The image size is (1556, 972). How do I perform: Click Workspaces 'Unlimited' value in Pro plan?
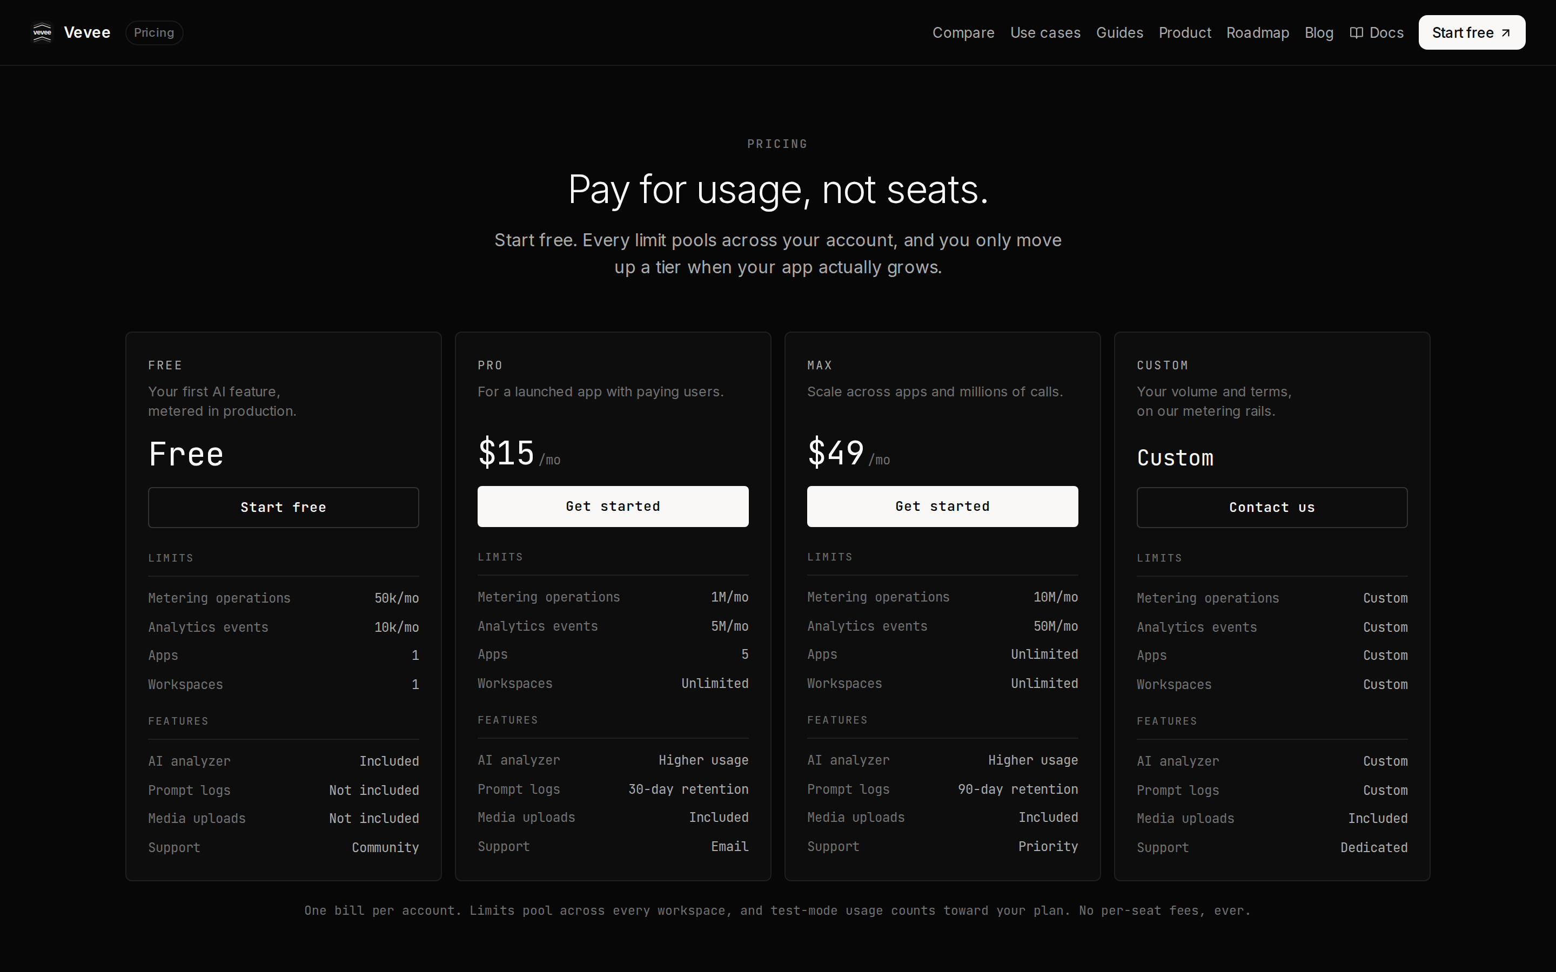tap(715, 683)
